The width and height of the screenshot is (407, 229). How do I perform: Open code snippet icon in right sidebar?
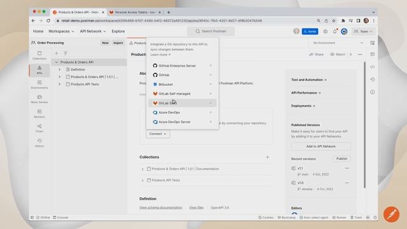click(x=373, y=67)
